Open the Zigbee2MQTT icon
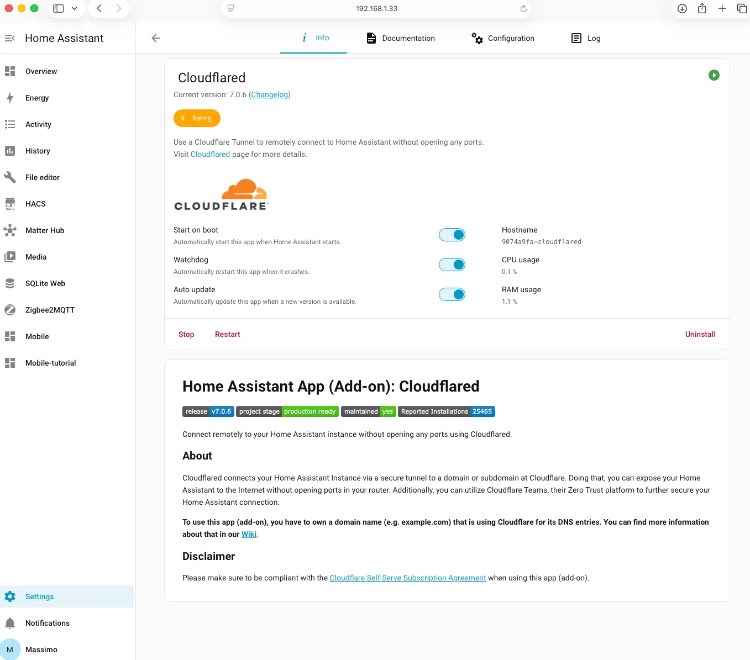Image resolution: width=750 pixels, height=660 pixels. click(x=10, y=310)
